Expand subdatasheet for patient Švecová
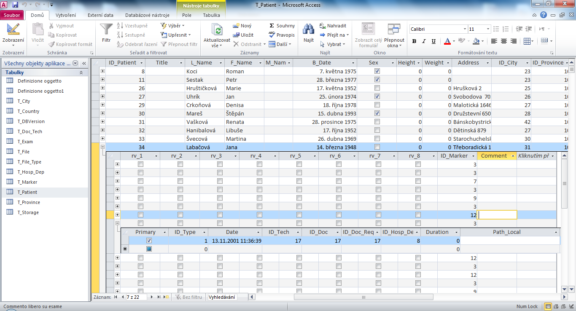Image resolution: width=576 pixels, height=311 pixels. (x=102, y=139)
